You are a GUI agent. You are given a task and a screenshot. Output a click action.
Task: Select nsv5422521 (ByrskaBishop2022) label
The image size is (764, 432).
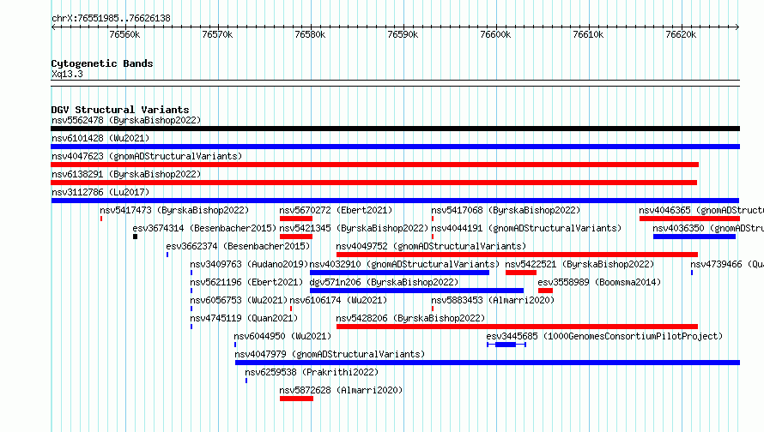point(579,264)
